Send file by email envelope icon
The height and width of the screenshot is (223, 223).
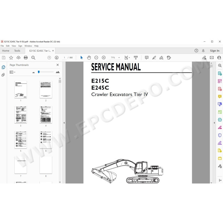(212, 58)
